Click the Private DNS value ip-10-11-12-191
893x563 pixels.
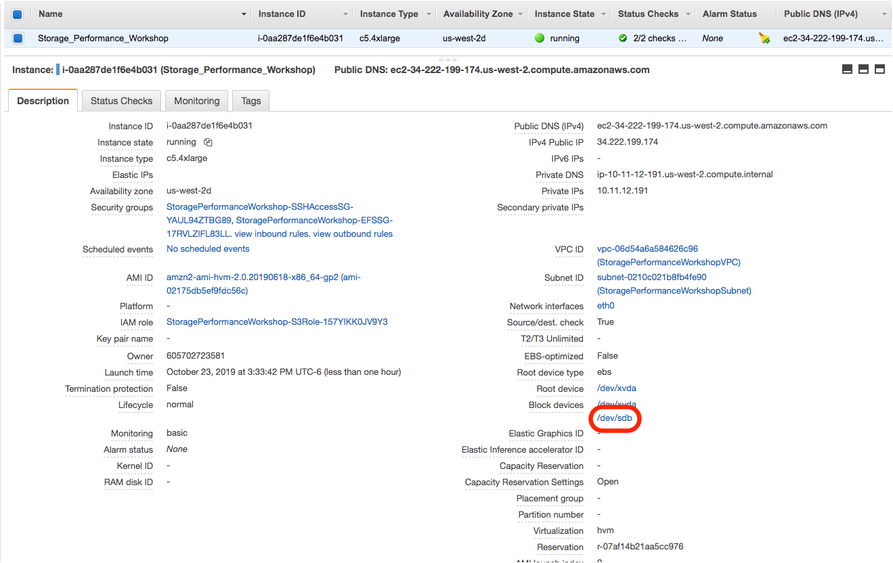click(x=685, y=175)
